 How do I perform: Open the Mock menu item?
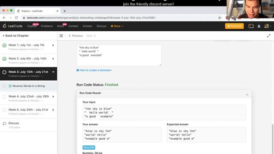(x=60, y=26)
